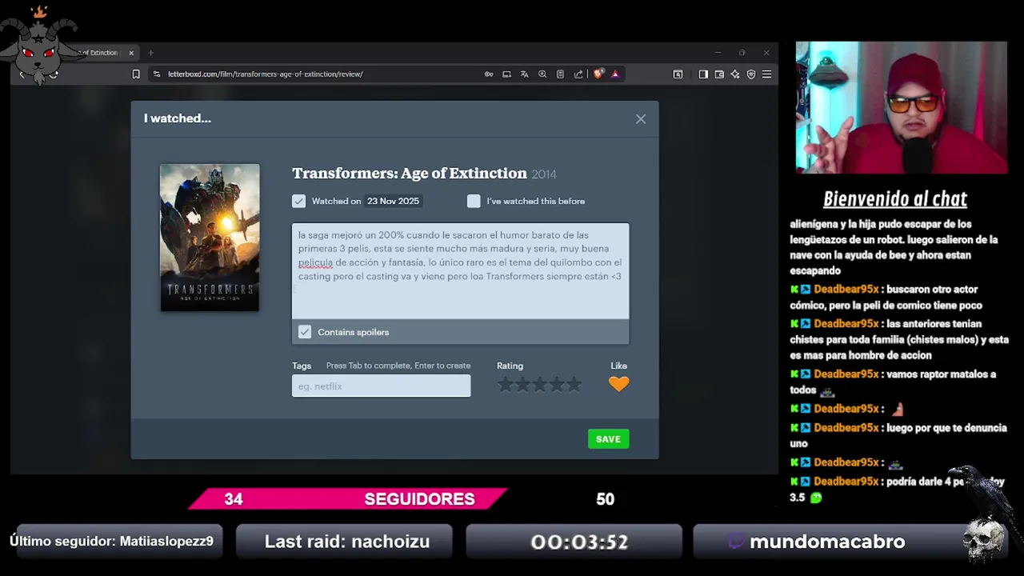Open site settings icon beside the URL
Viewport: 1024px width, 576px height.
pos(156,74)
